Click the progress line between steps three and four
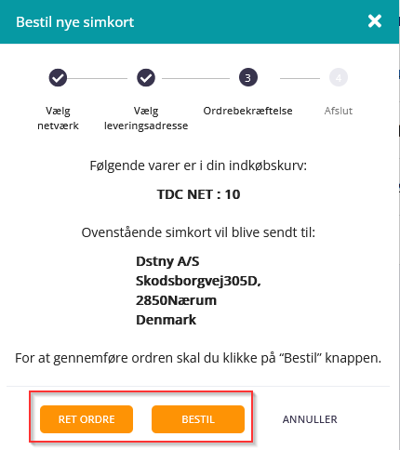Screen dimensions: 400x450 (300, 78)
